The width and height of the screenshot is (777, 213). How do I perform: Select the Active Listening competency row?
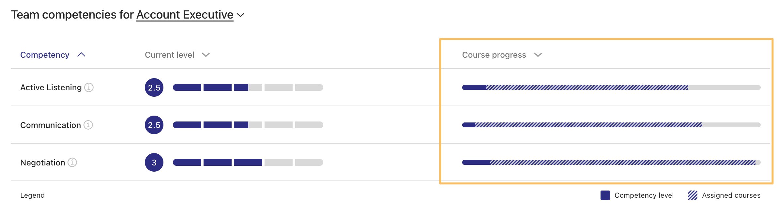(52, 87)
